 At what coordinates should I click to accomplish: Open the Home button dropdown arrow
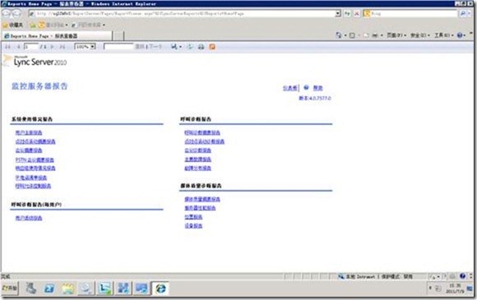click(345, 35)
